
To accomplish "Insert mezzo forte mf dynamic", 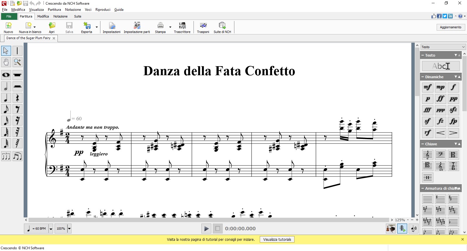I will tap(428, 87).
